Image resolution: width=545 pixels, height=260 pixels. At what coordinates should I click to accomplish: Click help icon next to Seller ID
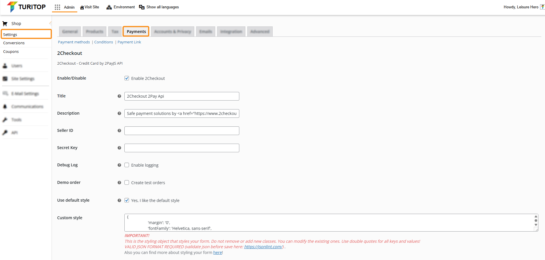tap(119, 131)
